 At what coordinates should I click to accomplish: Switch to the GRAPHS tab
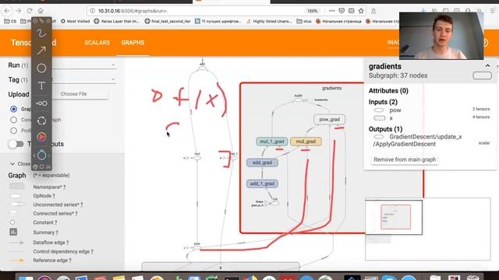click(133, 43)
